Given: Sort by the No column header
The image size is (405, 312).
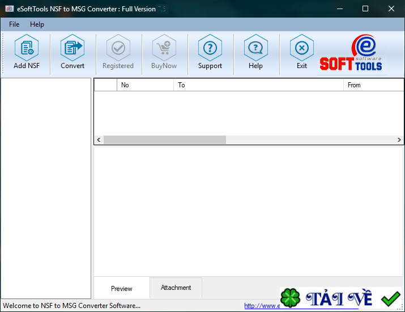Looking at the screenshot, I should [x=145, y=85].
